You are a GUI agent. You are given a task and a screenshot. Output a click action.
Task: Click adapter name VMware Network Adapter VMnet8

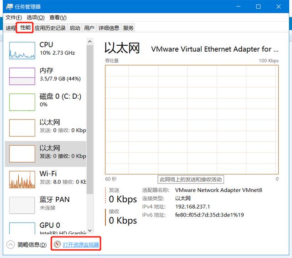[219, 190]
